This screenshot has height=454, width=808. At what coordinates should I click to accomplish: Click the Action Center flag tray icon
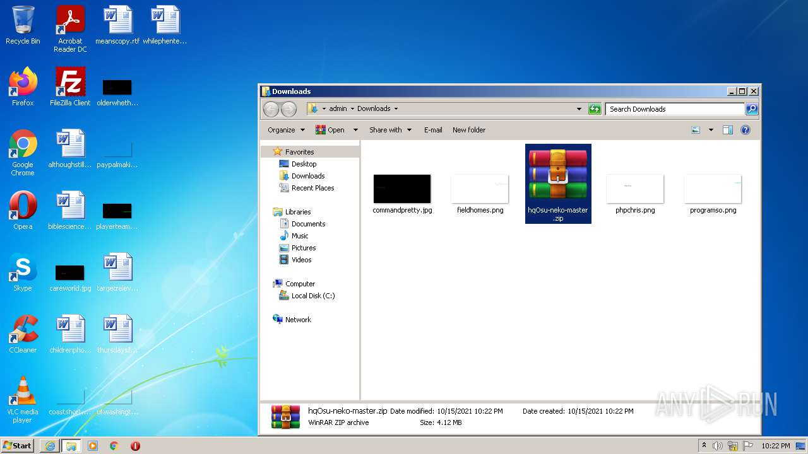pyautogui.click(x=749, y=446)
